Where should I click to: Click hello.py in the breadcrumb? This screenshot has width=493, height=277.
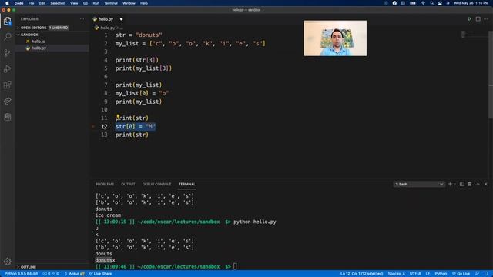[x=108, y=28]
